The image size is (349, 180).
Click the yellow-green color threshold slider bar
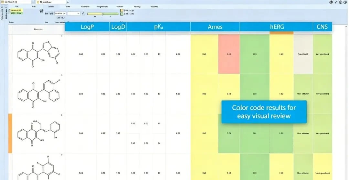point(103,14)
